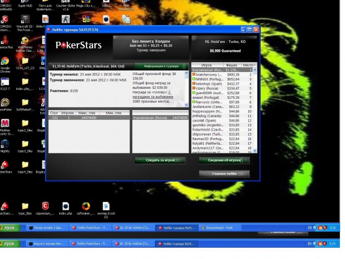This screenshot has height=259, width=345.
Task: Select Snatcheroony row in player list
Action: point(222,74)
